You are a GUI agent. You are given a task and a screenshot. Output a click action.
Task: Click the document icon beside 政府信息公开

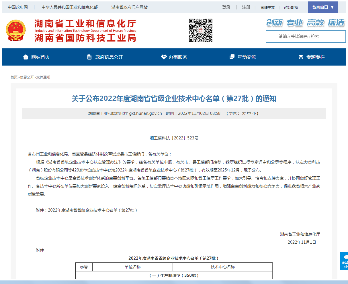89,57
